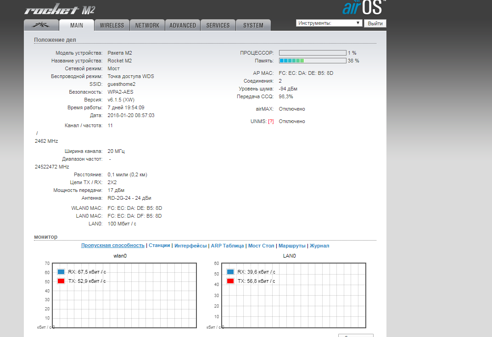This screenshot has width=492, height=337.
Task: Select the channel width value 20 МГц
Action: (x=116, y=151)
